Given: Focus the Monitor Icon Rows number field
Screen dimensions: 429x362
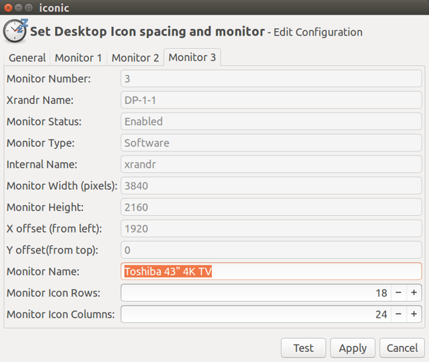Looking at the screenshot, I should (x=255, y=293).
